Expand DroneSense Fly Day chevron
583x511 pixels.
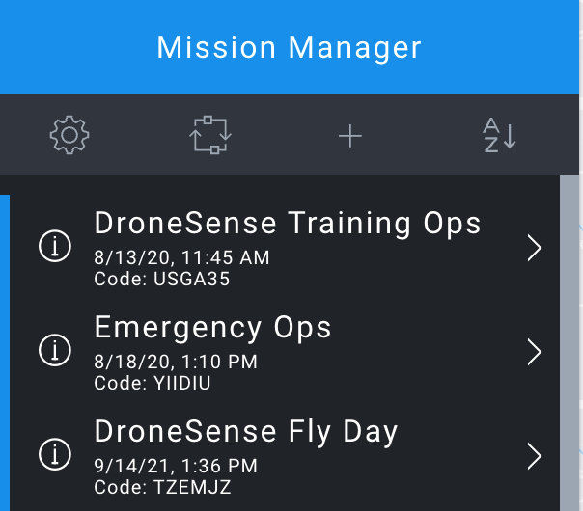[x=535, y=456]
